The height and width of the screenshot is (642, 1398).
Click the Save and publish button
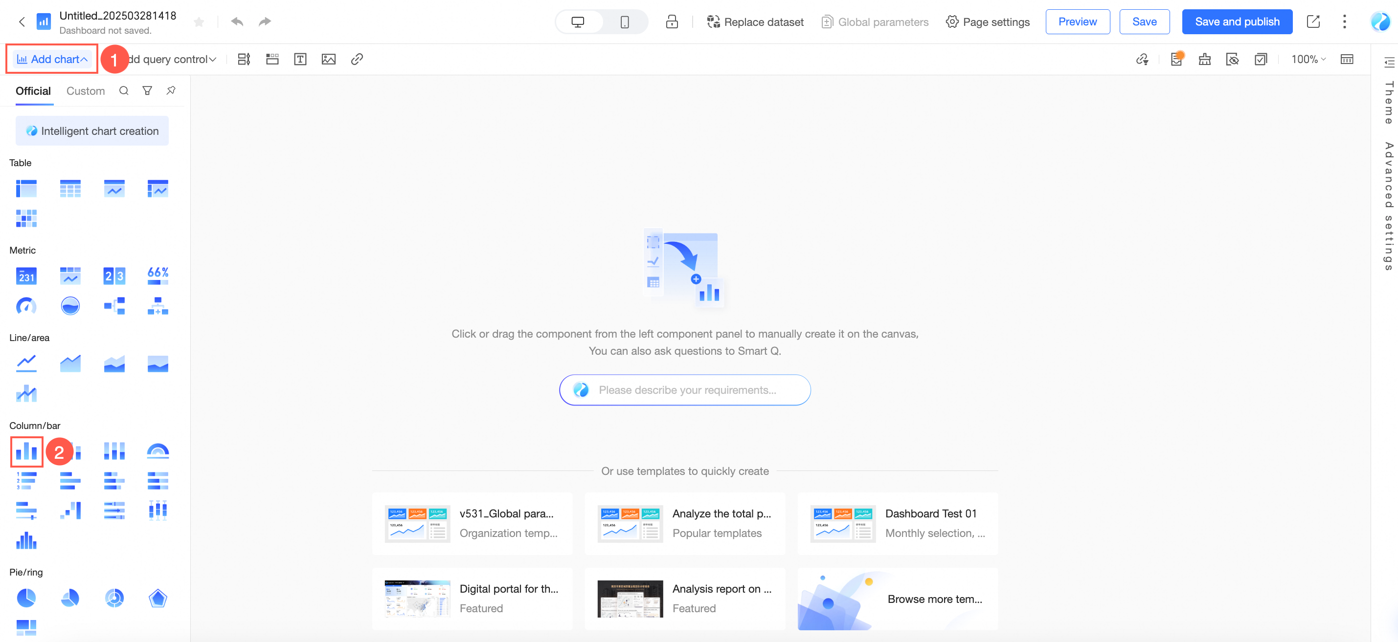coord(1237,21)
